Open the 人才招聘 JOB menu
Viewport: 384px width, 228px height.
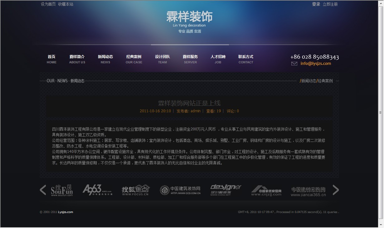tap(218, 59)
